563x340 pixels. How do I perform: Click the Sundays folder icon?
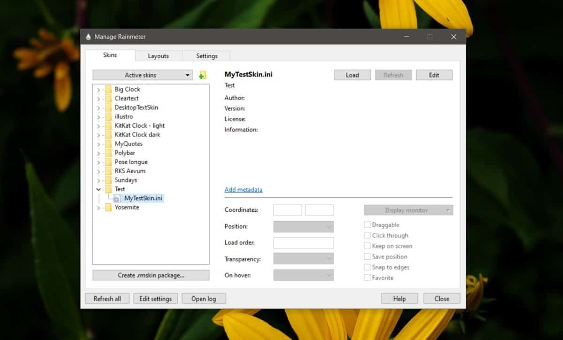click(108, 180)
